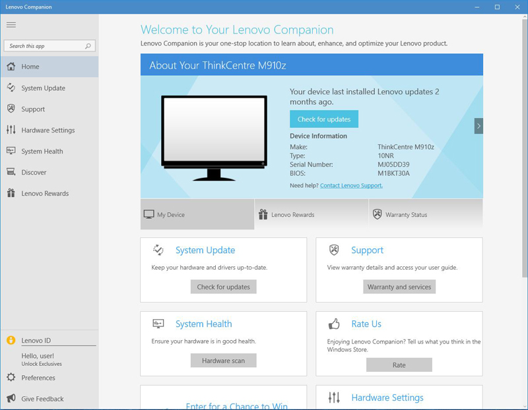528x410 pixels.
Task: Click the blue Check for updates button
Action: click(x=324, y=119)
